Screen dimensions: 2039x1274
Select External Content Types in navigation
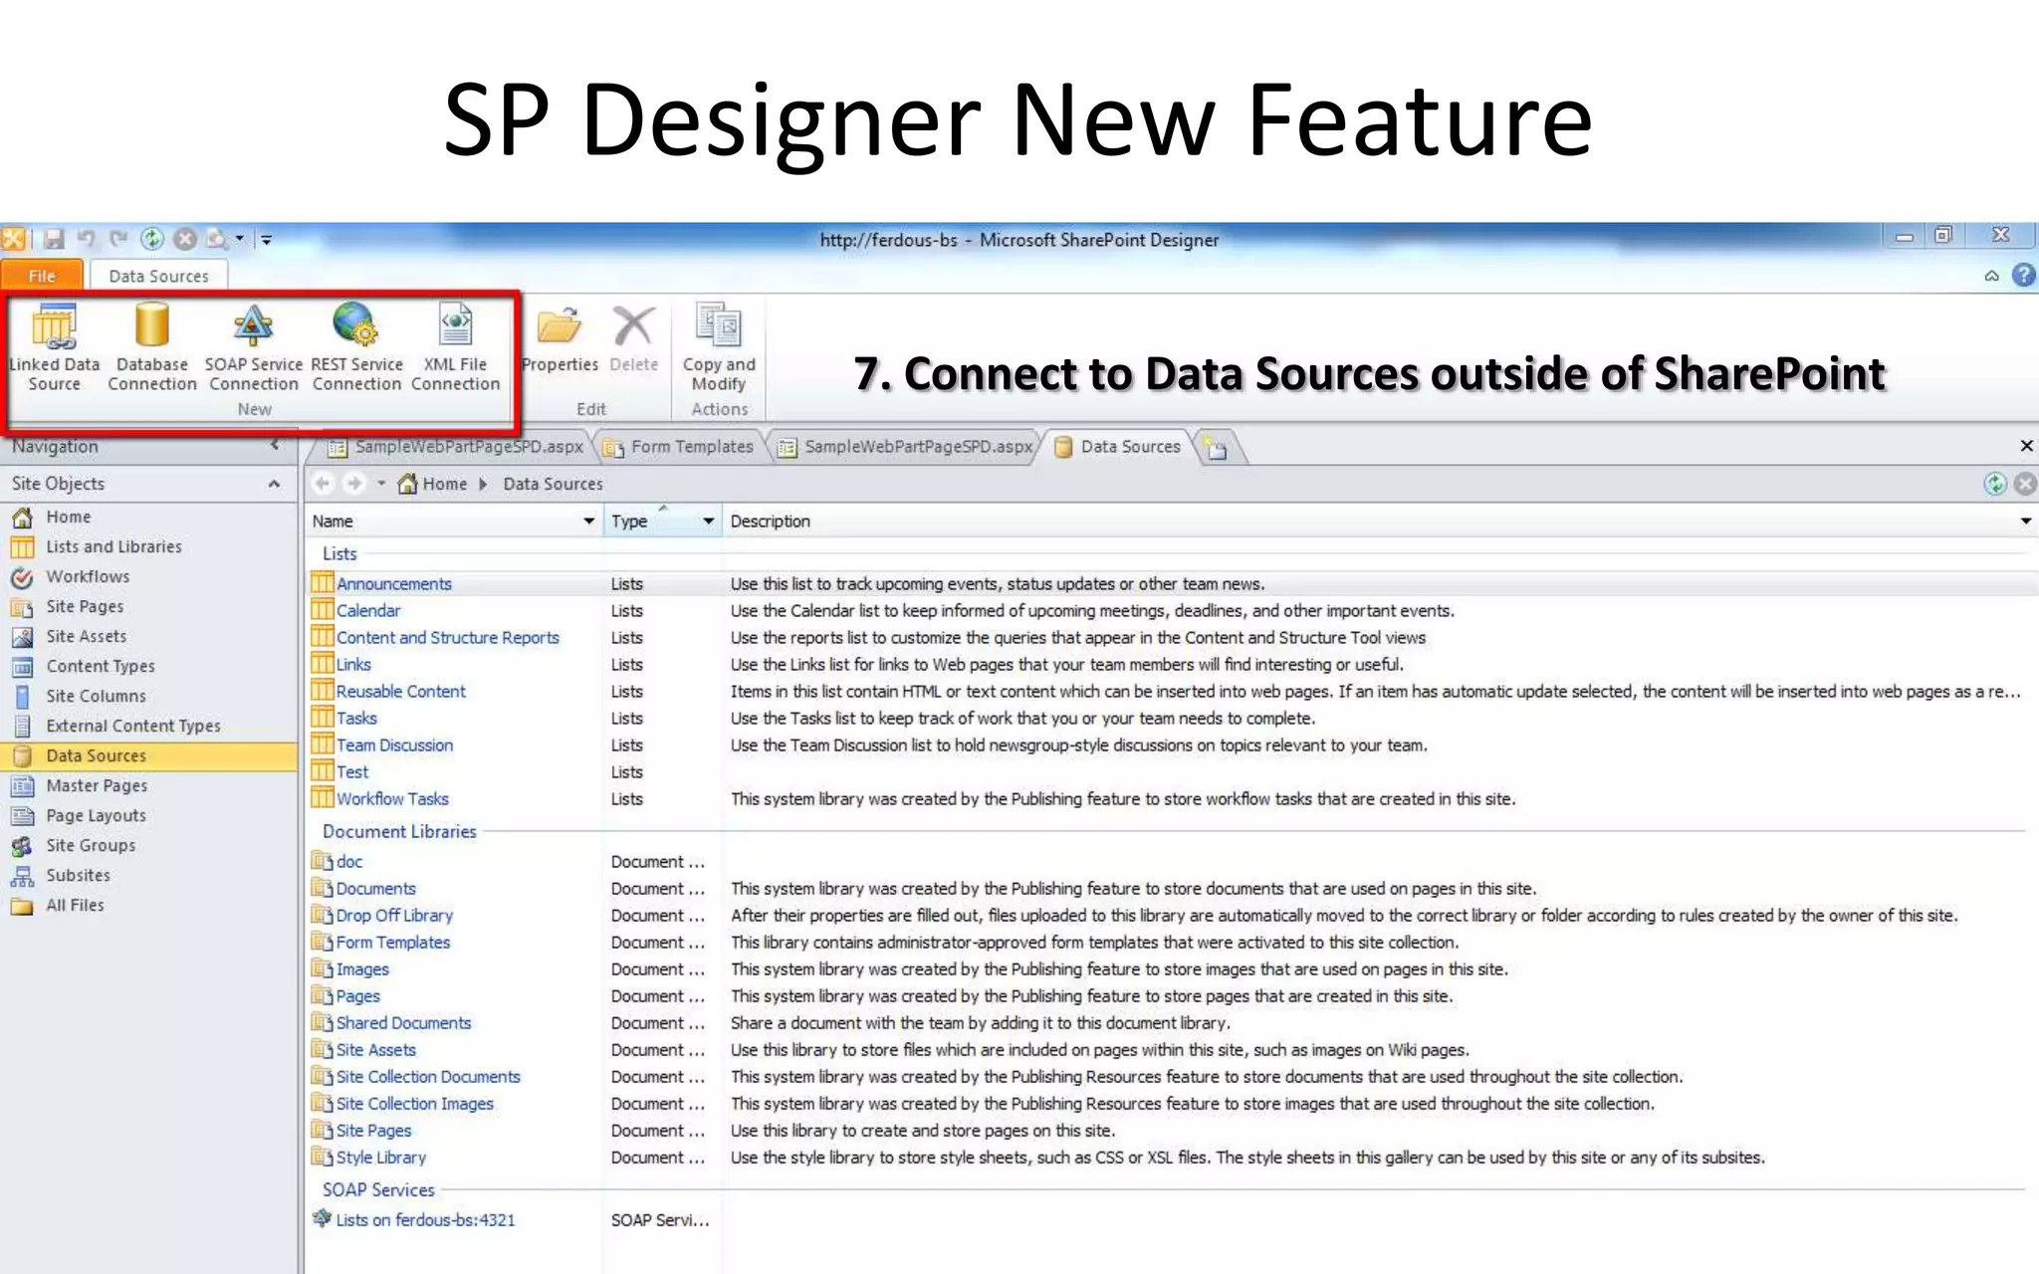click(132, 726)
